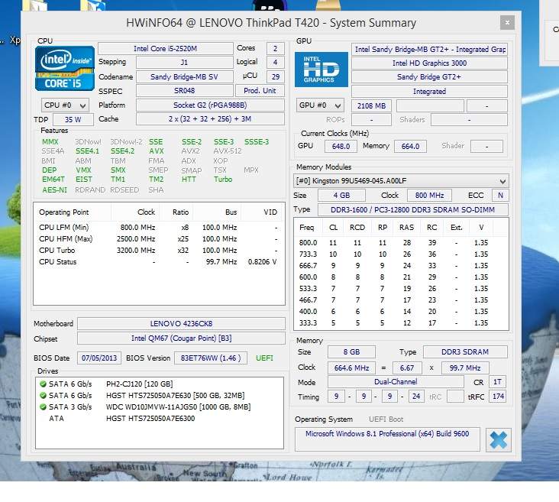Click green status icon for WDC WD10JMVW drive
559x502 pixels.
click(43, 406)
